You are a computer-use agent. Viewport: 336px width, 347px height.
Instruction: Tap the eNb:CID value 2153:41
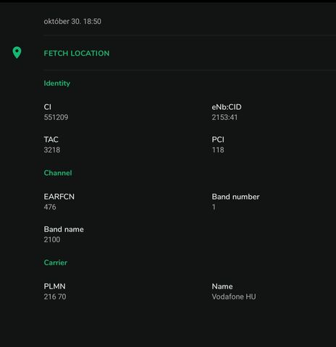point(224,117)
